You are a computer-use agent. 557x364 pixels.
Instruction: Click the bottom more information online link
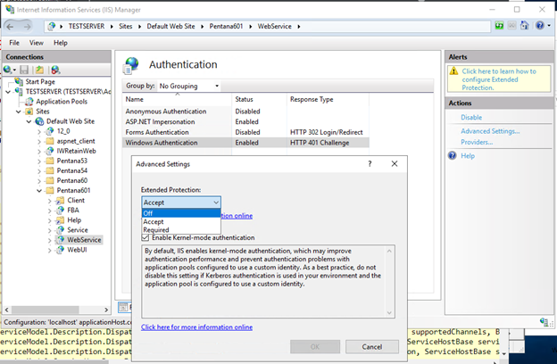pos(196,327)
